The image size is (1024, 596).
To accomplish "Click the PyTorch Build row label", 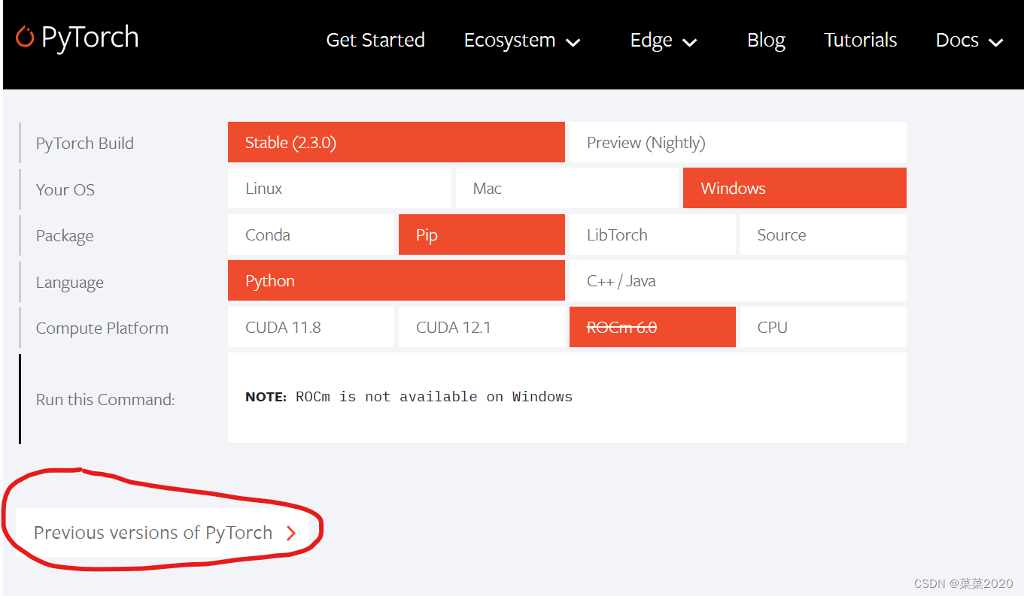I will click(x=84, y=143).
